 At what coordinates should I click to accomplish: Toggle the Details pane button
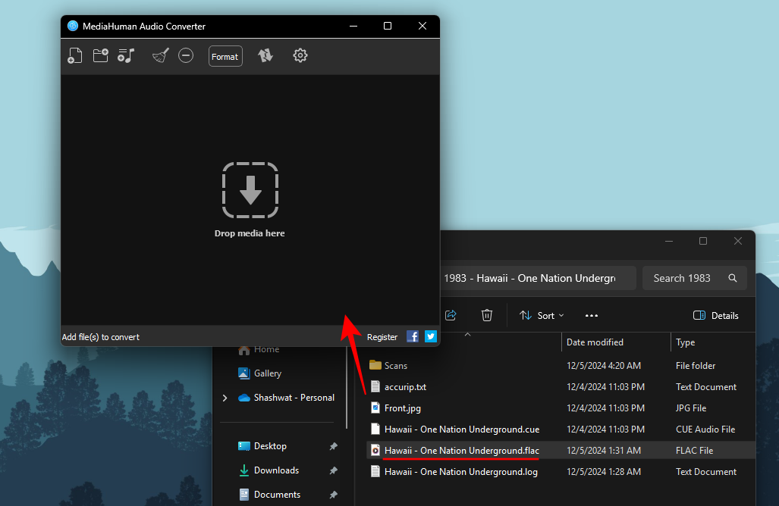click(715, 315)
